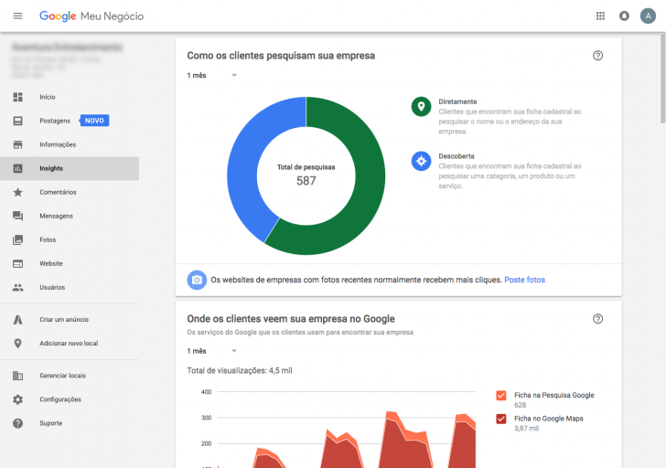Click Total de pesquisas 587 value
This screenshot has height=468, width=666.
click(306, 181)
